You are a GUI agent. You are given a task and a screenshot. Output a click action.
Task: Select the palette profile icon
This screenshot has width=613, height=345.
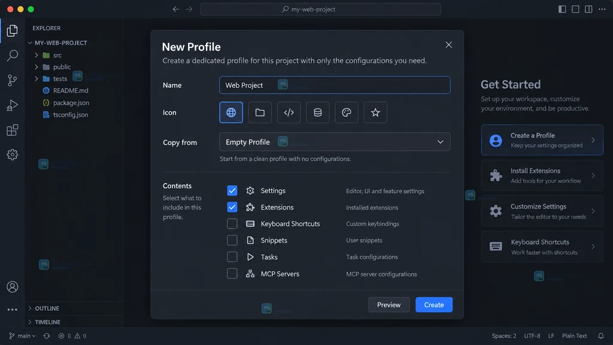(347, 112)
